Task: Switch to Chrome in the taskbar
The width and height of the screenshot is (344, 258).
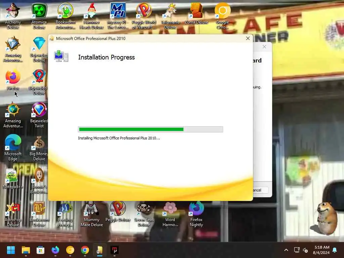Action: click(85, 250)
